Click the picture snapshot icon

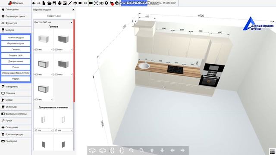(x=65, y=3)
